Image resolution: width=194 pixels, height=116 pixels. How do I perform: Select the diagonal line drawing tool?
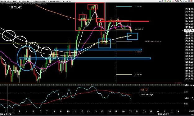coord(181,1)
